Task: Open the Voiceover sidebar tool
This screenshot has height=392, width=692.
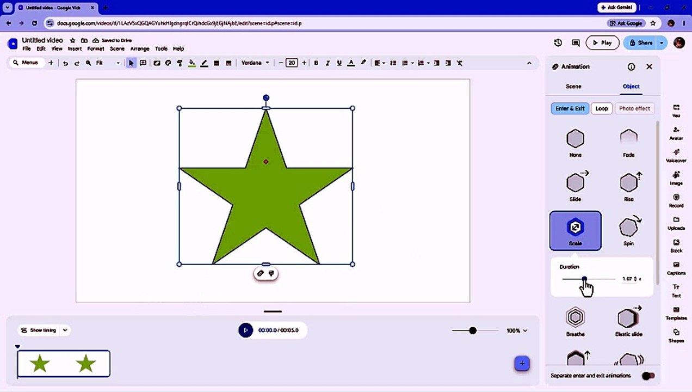Action: [676, 156]
